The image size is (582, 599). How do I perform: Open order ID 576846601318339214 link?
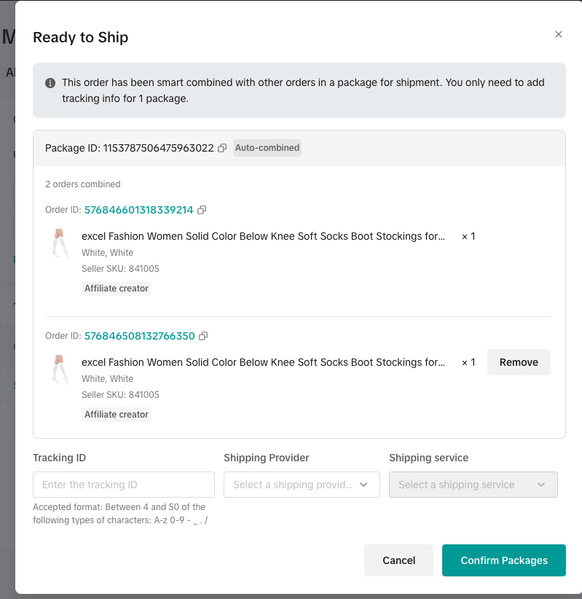(x=139, y=210)
